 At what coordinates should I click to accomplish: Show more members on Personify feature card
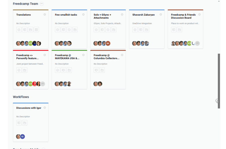43,84
